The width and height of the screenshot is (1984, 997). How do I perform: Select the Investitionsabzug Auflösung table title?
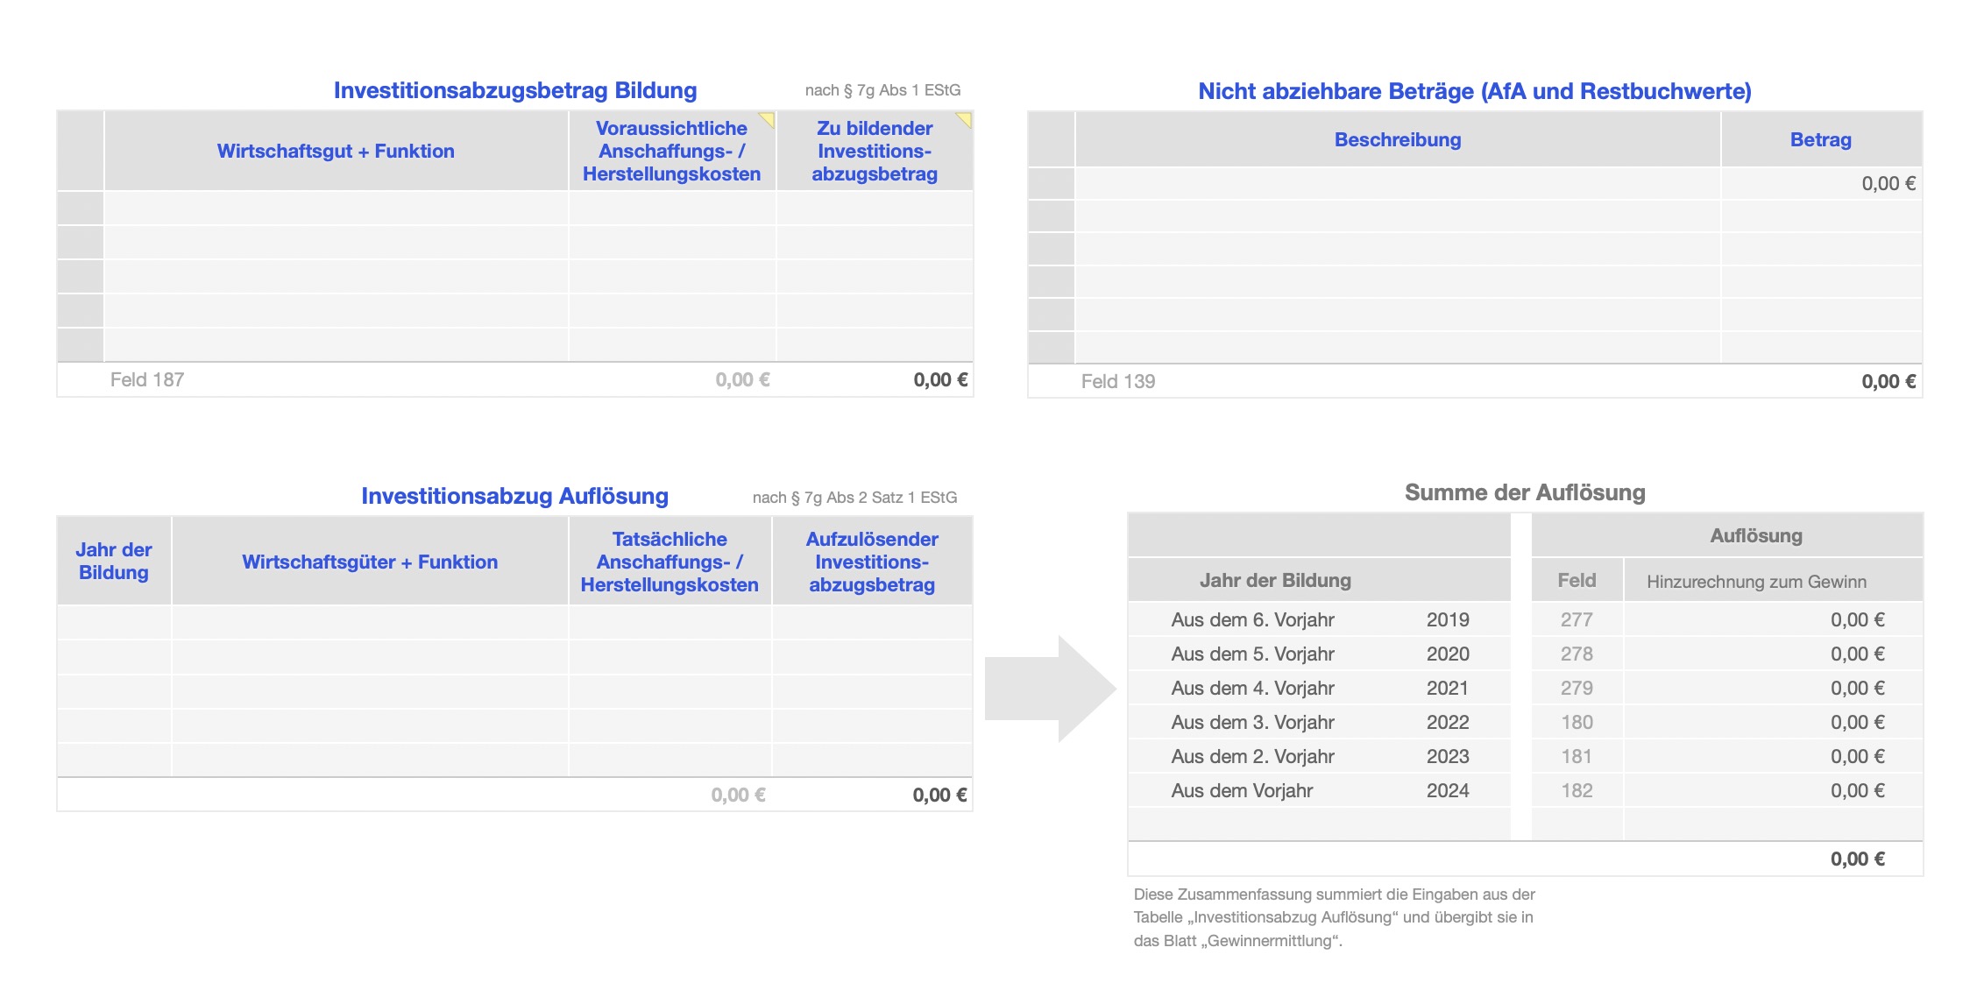pyautogui.click(x=514, y=496)
